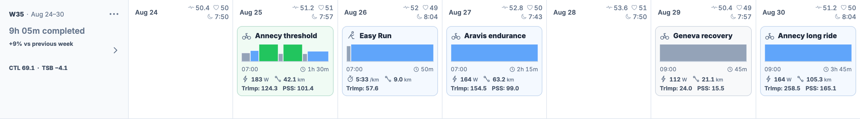Click the 9h 05m completed summary
860x119 pixels.
[47, 31]
